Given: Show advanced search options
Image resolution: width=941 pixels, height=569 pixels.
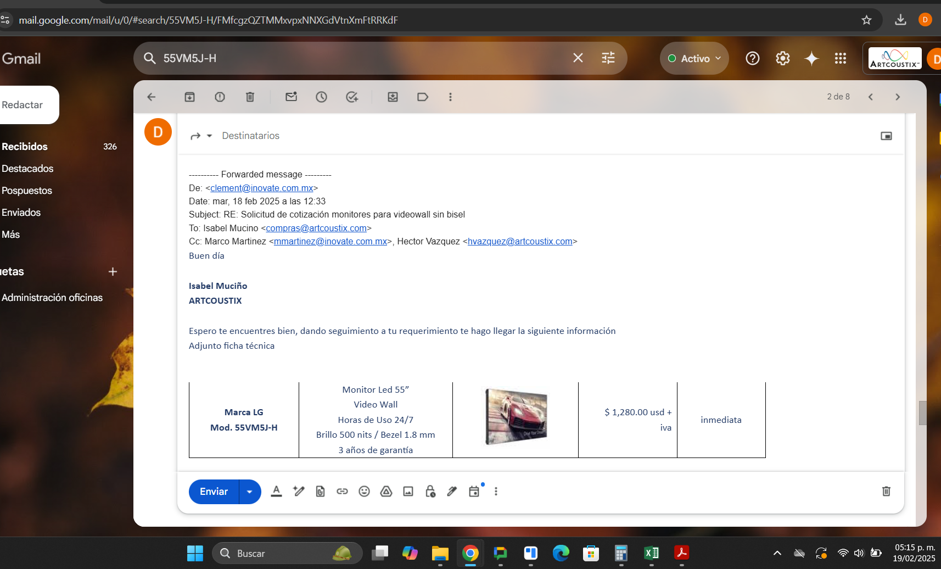Looking at the screenshot, I should pos(608,58).
